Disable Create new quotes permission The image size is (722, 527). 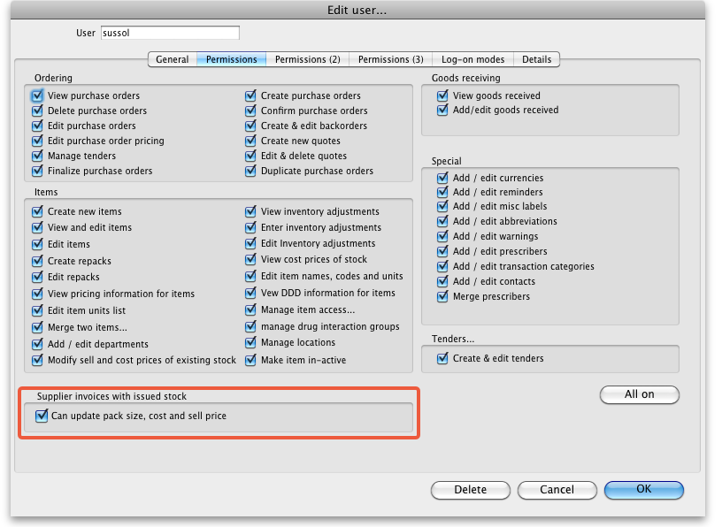[250, 141]
